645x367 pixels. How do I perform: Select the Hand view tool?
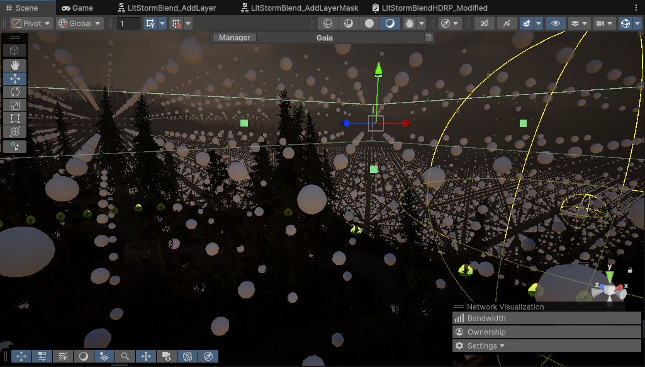[x=15, y=65]
